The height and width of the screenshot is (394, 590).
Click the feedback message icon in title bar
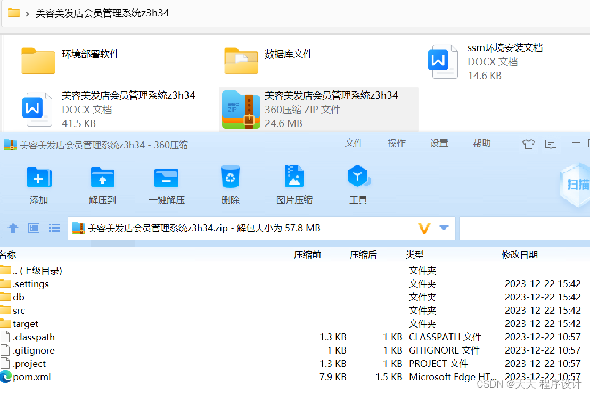(x=551, y=144)
